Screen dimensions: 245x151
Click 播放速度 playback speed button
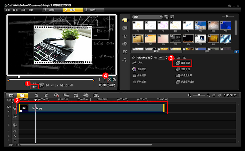click(x=139, y=75)
